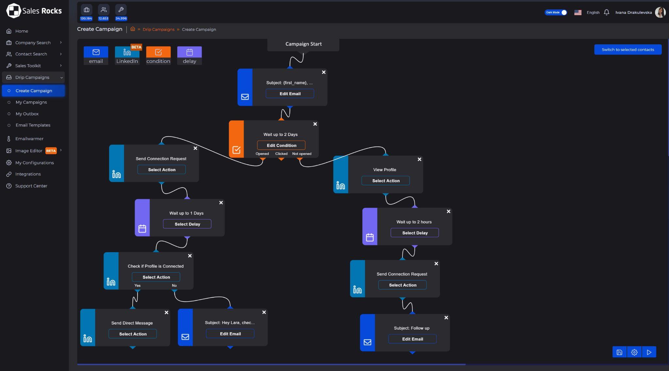Image resolution: width=669 pixels, height=371 pixels.
Task: Delete the Check if Profile is Connected node
Action: coord(190,256)
